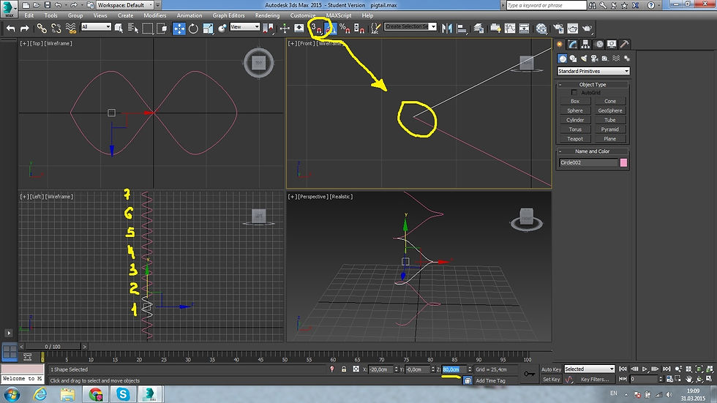Click the Teapot primitive button

click(575, 139)
